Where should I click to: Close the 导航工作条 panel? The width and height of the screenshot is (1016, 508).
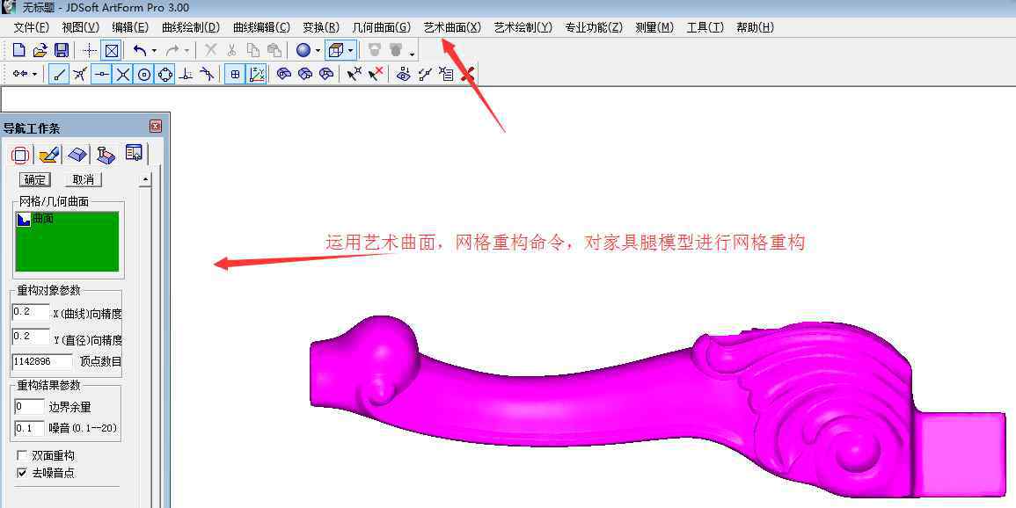[x=156, y=127]
